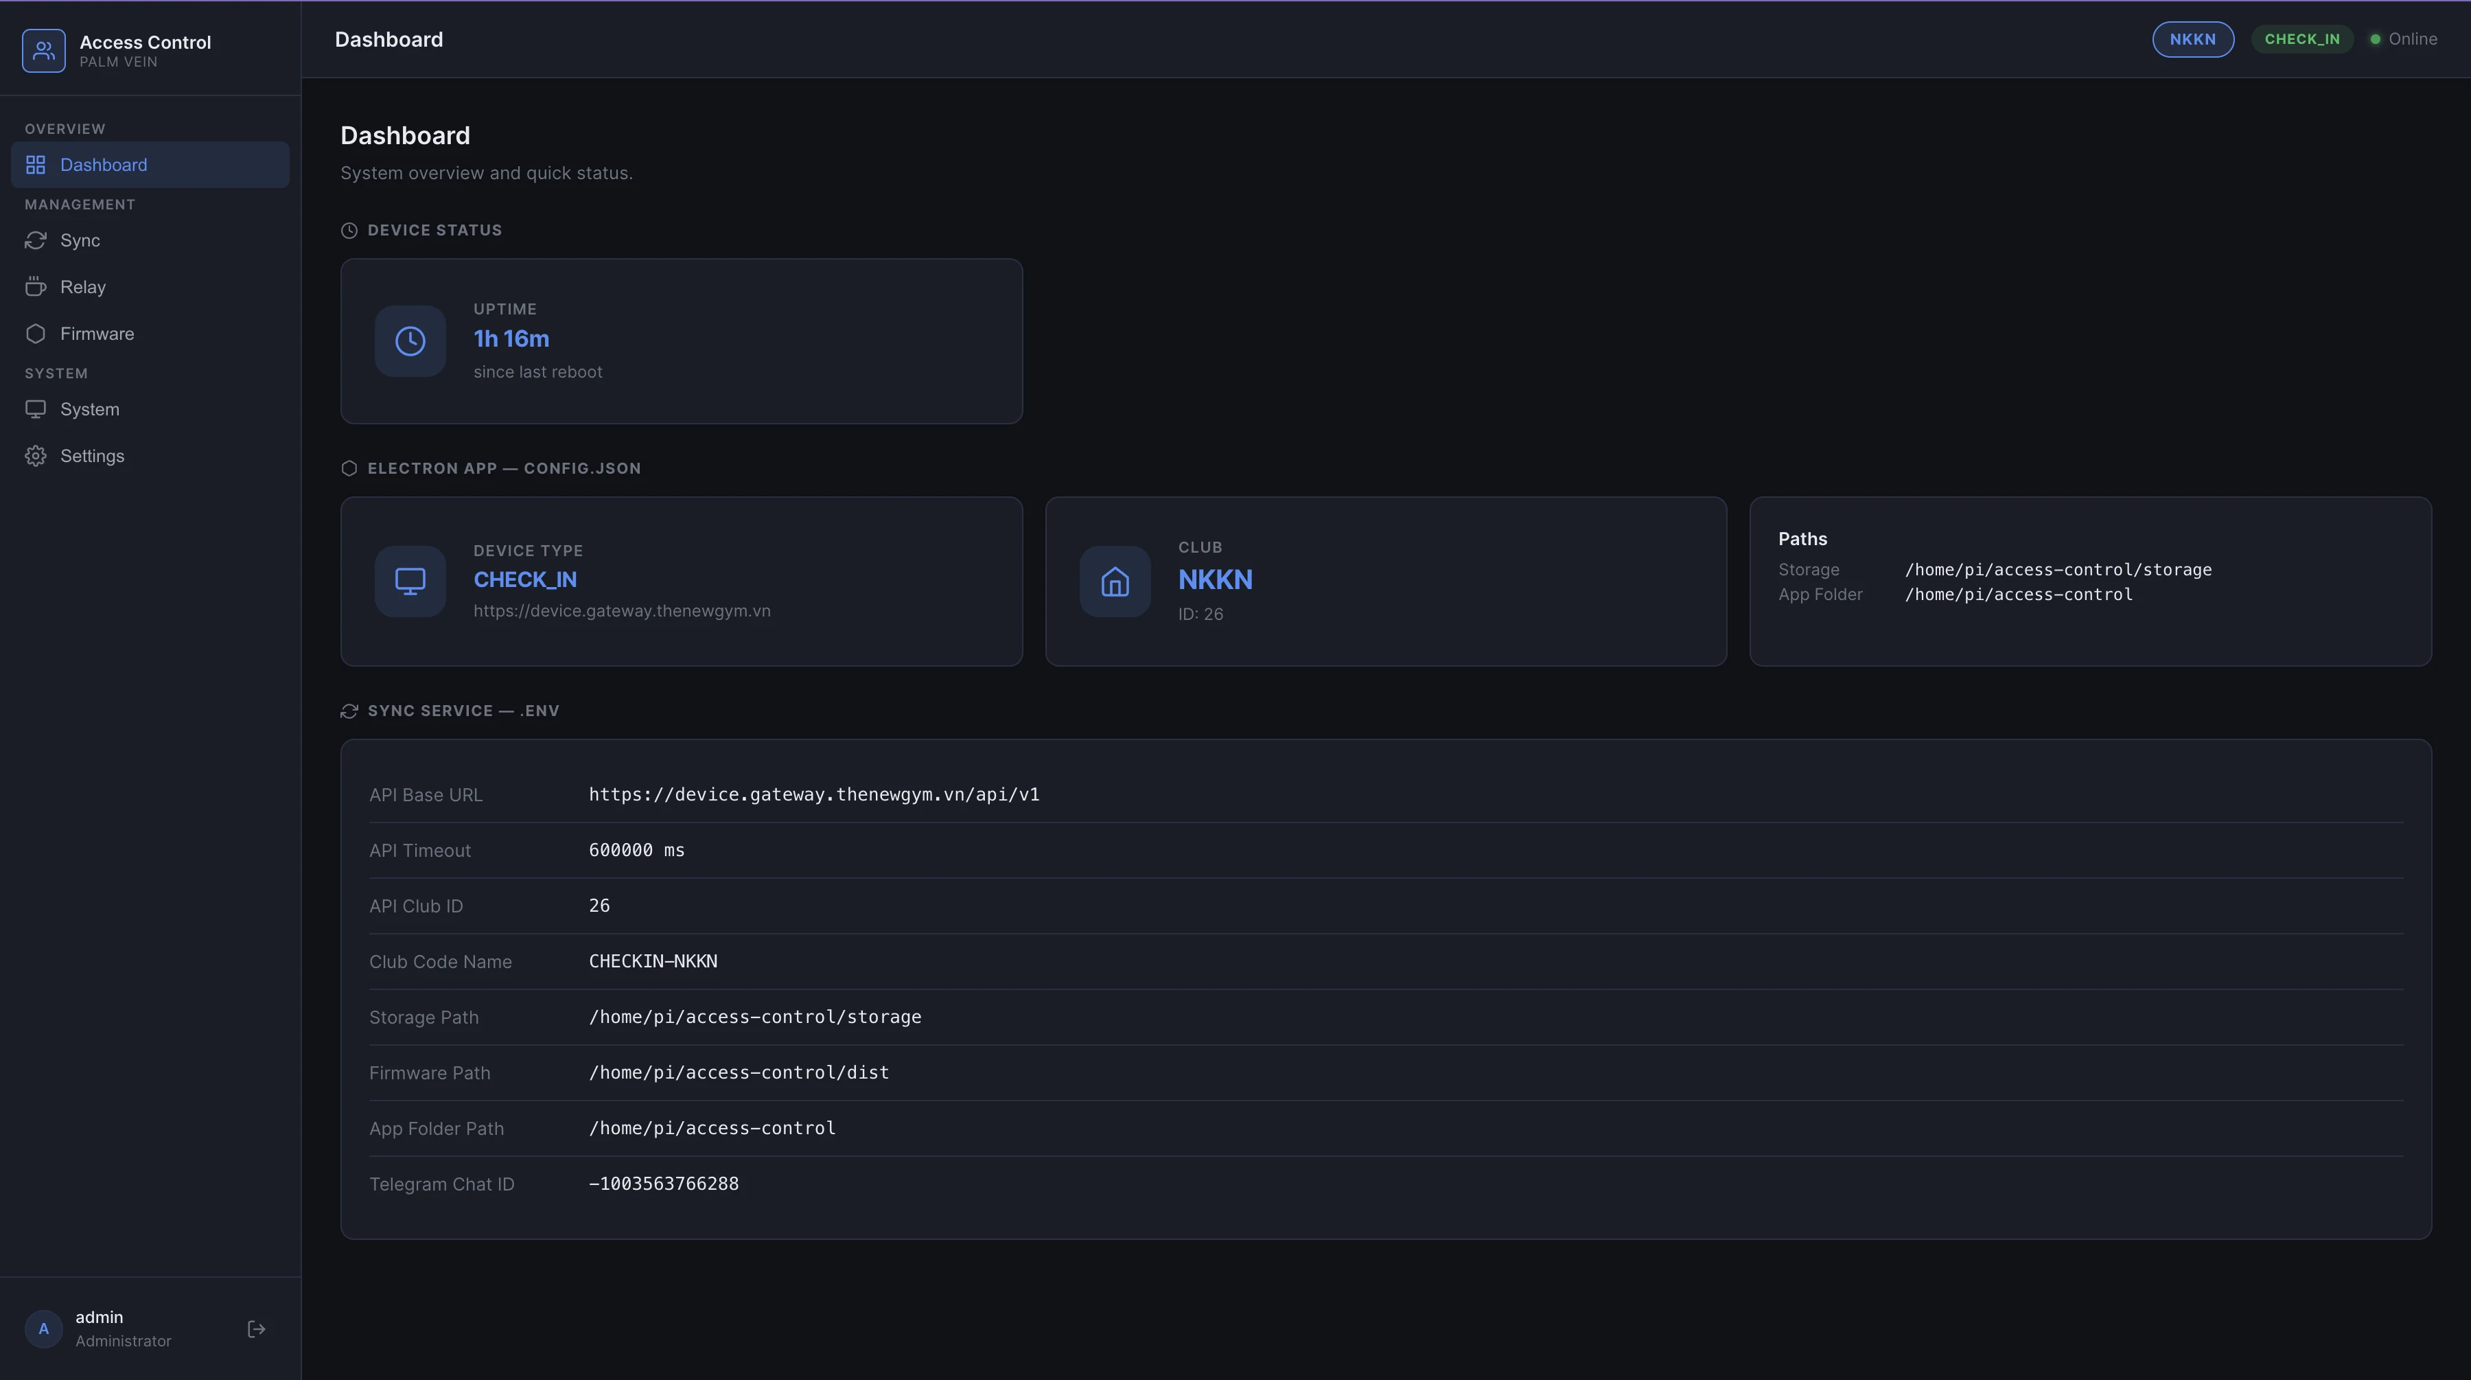
Task: Click the Firmware hexagon icon
Action: (x=36, y=334)
